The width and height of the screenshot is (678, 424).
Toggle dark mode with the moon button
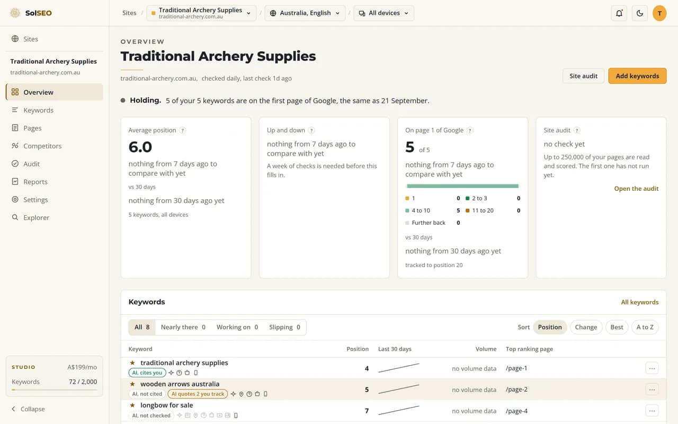coord(639,13)
